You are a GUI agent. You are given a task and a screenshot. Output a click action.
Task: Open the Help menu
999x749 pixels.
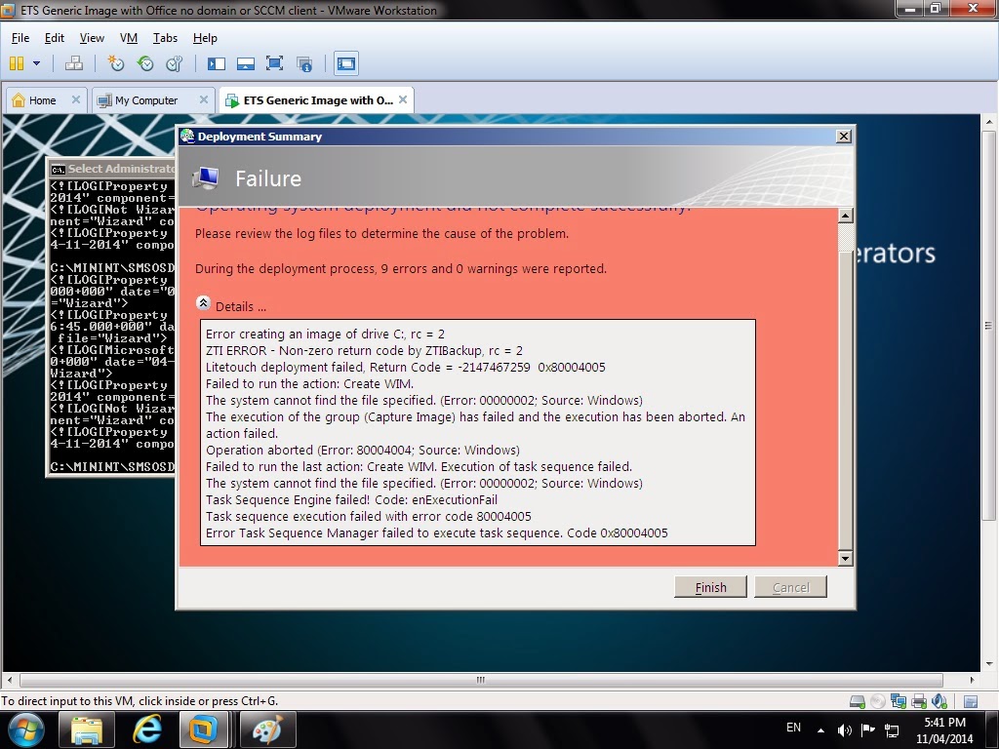(x=205, y=38)
